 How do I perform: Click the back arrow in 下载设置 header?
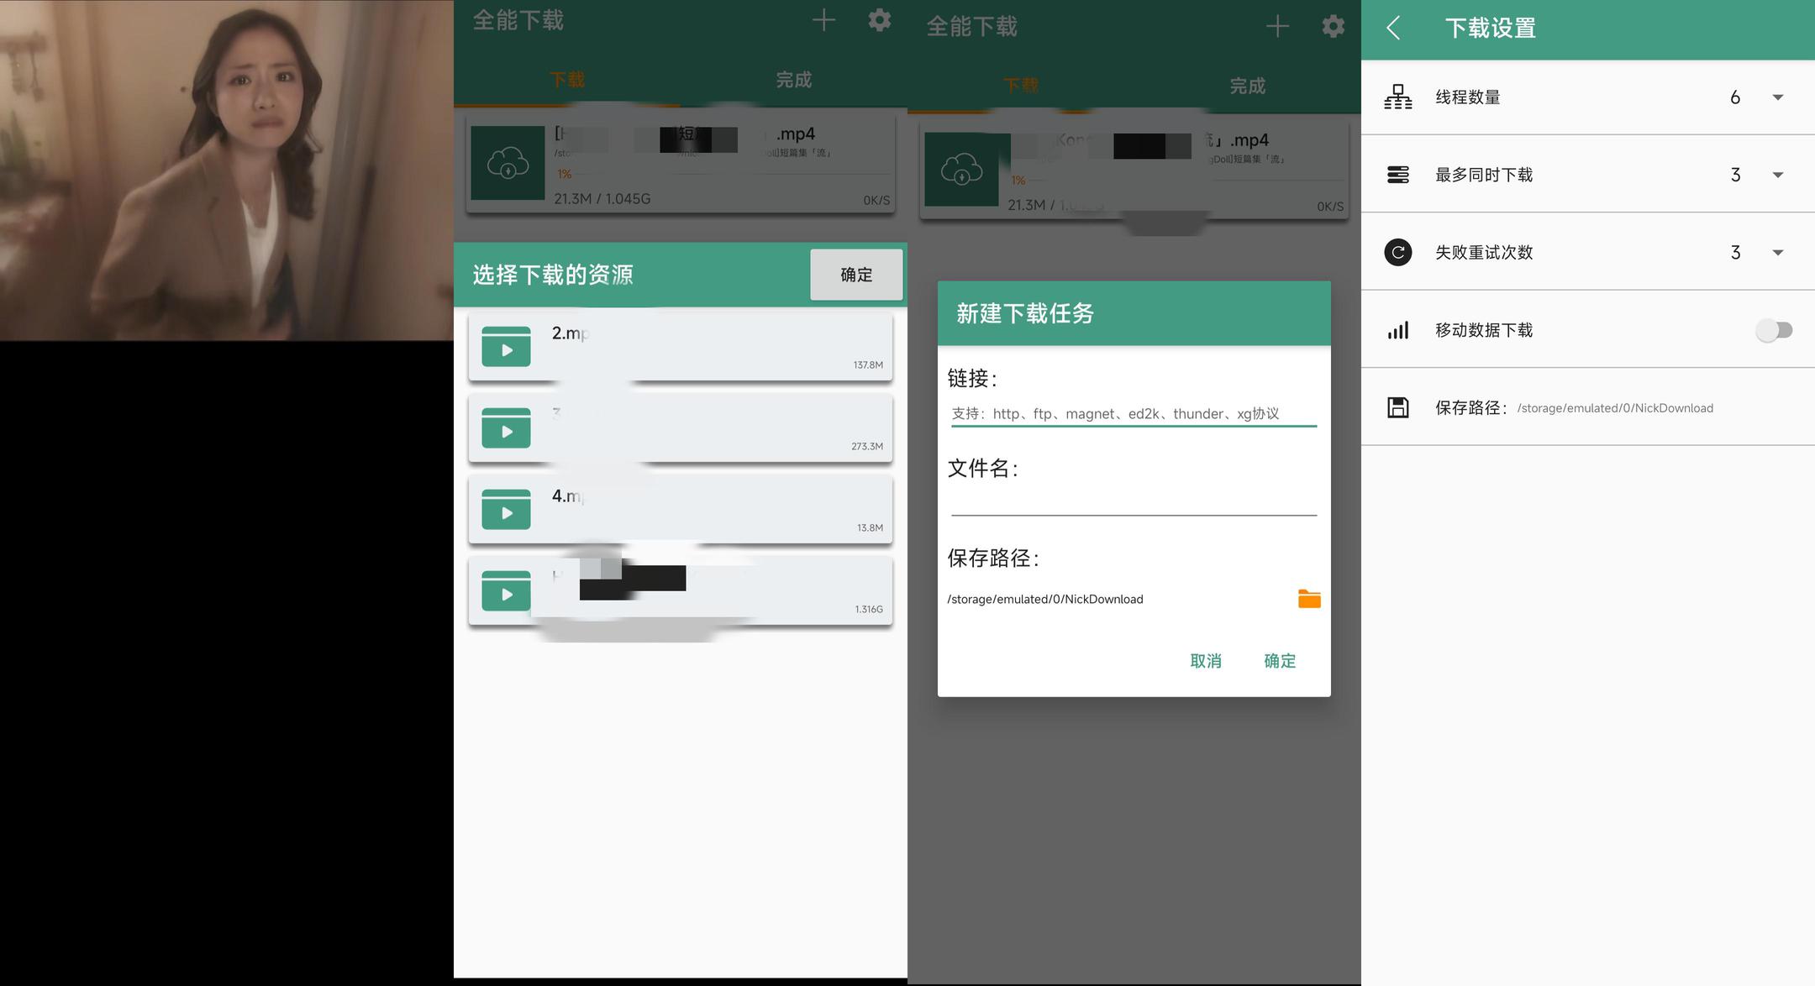pyautogui.click(x=1393, y=29)
